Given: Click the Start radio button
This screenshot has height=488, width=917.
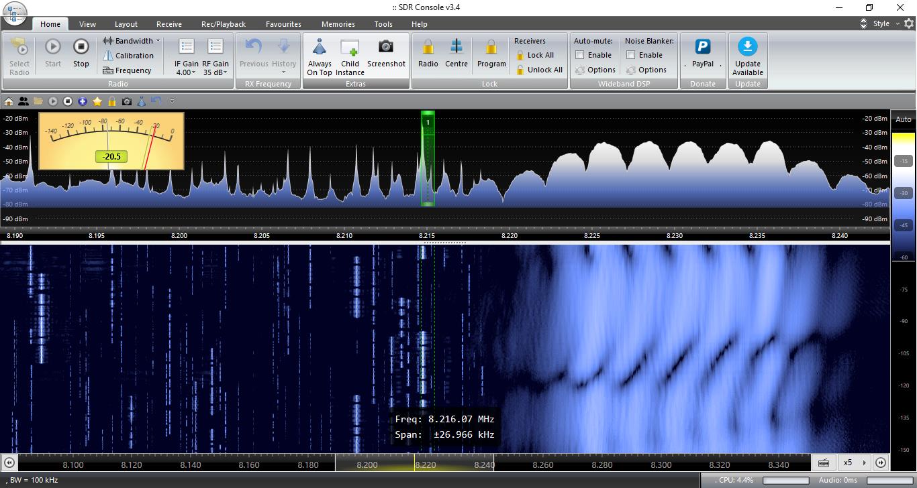Looking at the screenshot, I should 53,54.
